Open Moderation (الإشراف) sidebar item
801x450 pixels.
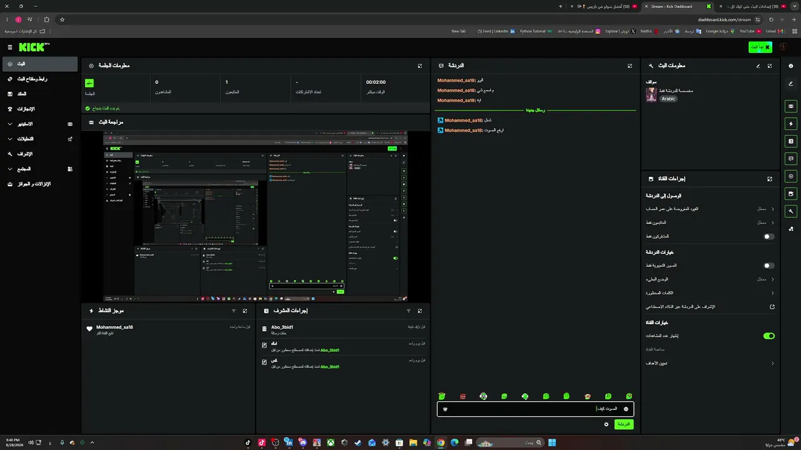[39, 154]
